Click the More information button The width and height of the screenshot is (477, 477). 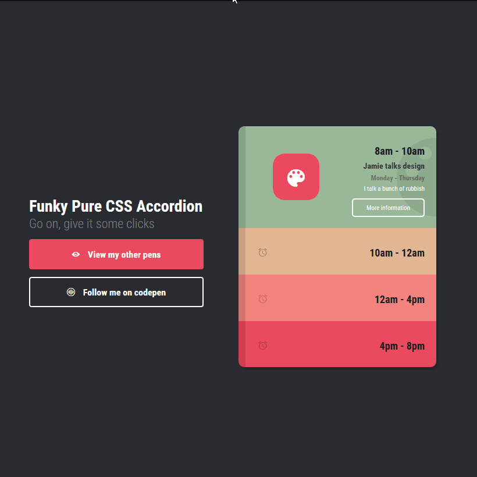tap(388, 208)
